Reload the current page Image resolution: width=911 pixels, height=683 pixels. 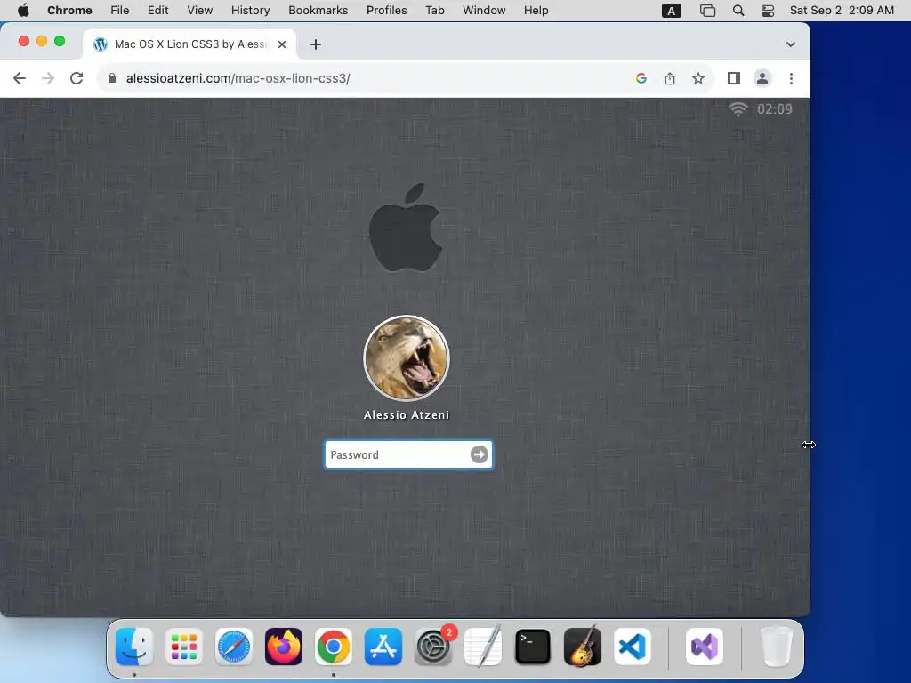(x=77, y=78)
